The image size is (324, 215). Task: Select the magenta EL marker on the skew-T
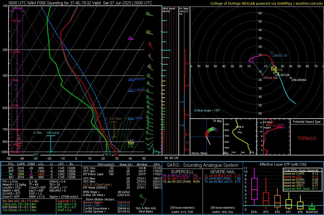[131, 38]
